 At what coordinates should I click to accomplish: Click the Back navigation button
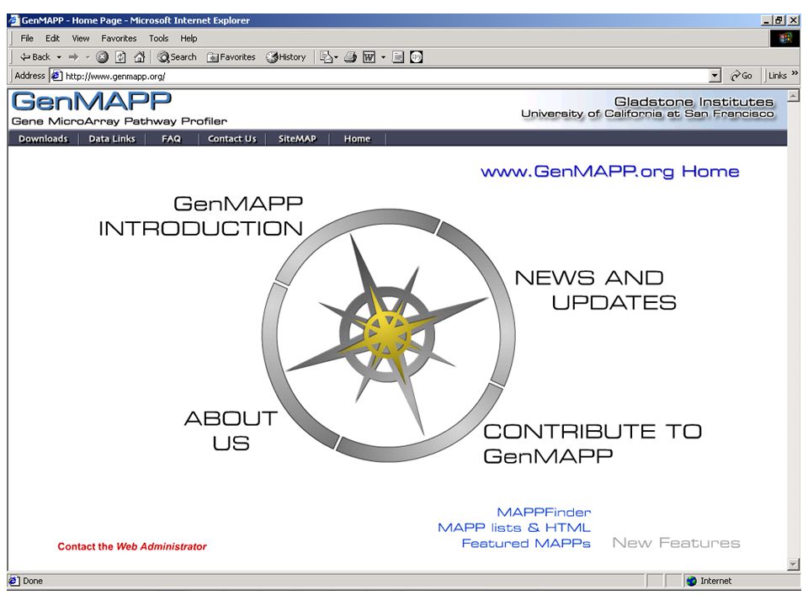35,57
